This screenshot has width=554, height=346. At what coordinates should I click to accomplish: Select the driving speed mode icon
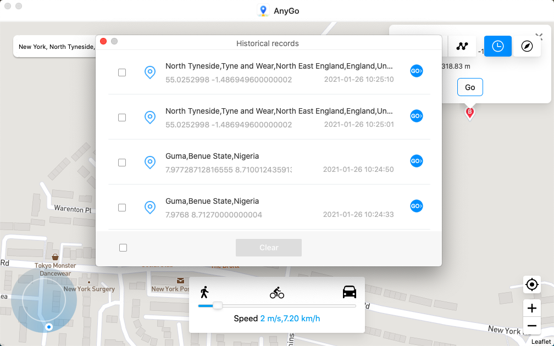[350, 292]
